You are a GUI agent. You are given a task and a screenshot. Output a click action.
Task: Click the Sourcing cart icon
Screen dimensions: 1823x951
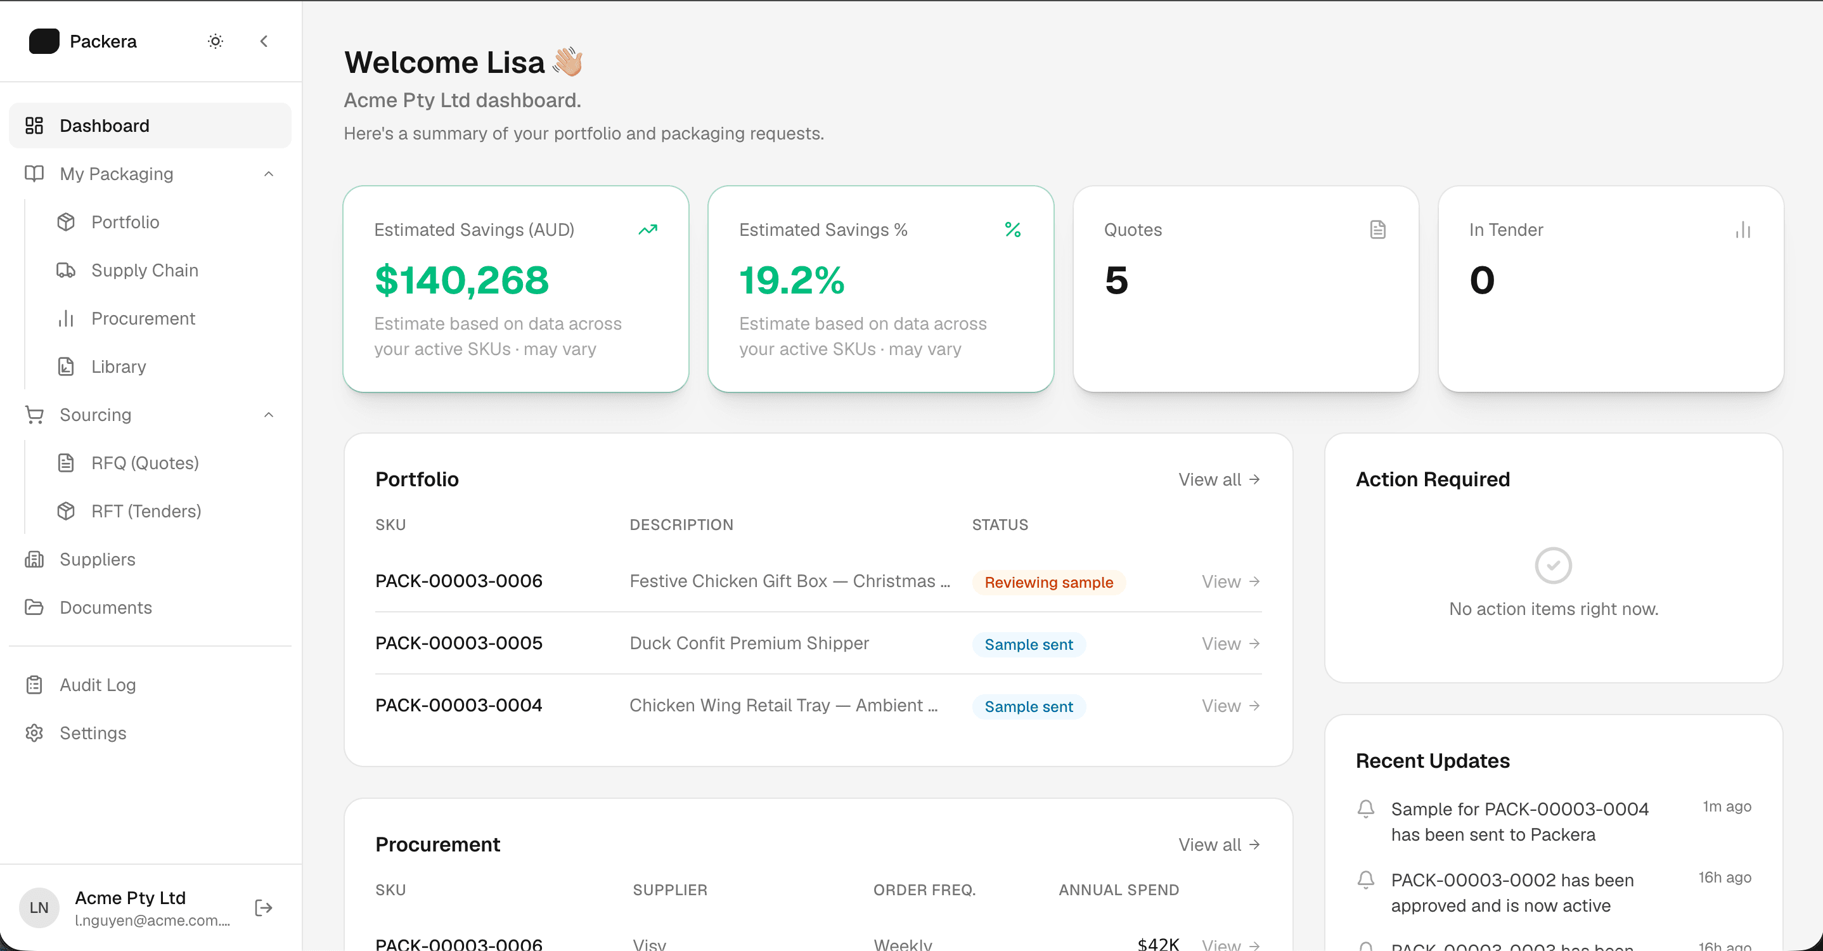34,415
